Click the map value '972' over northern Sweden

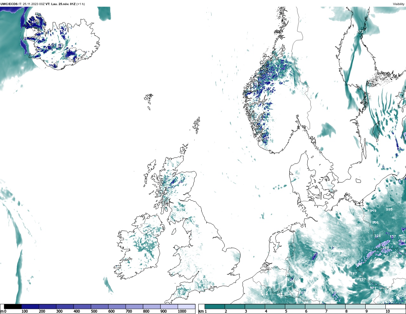(360, 32)
